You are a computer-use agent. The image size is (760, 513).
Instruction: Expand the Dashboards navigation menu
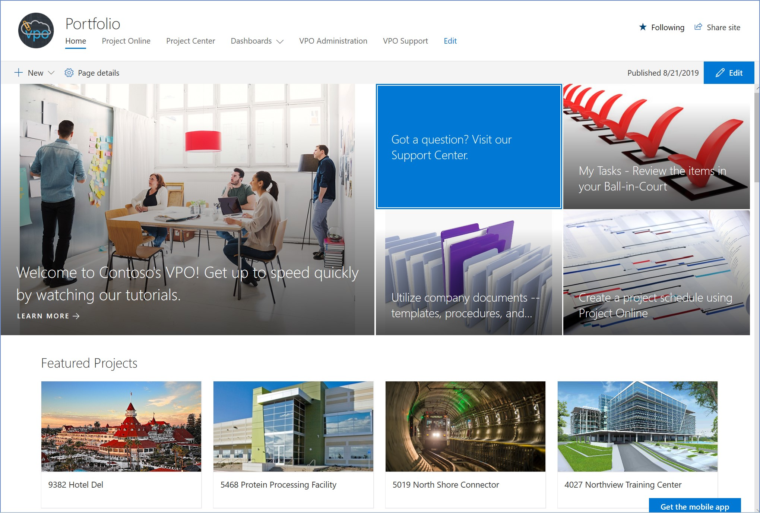pos(257,41)
